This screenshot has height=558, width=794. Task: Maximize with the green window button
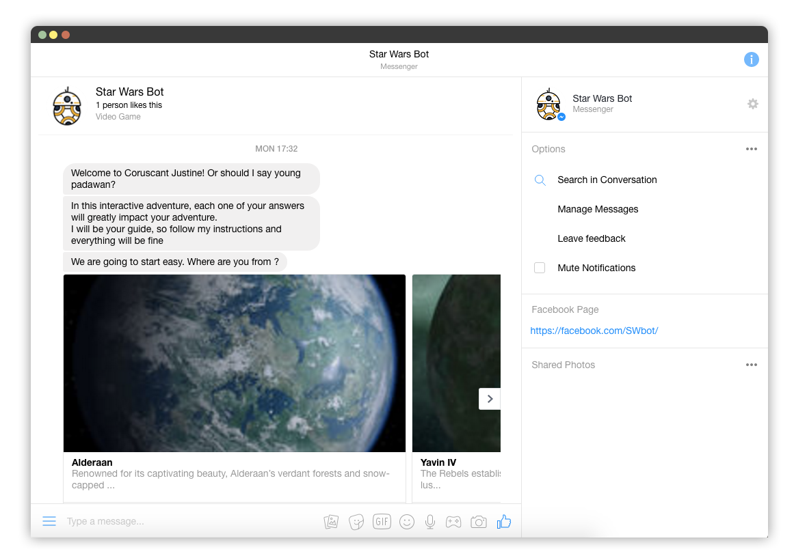point(42,35)
